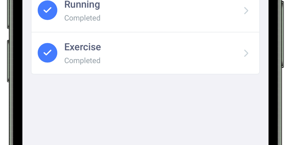Click the Completed status under Exercise
This screenshot has height=145, width=290.
click(82, 61)
